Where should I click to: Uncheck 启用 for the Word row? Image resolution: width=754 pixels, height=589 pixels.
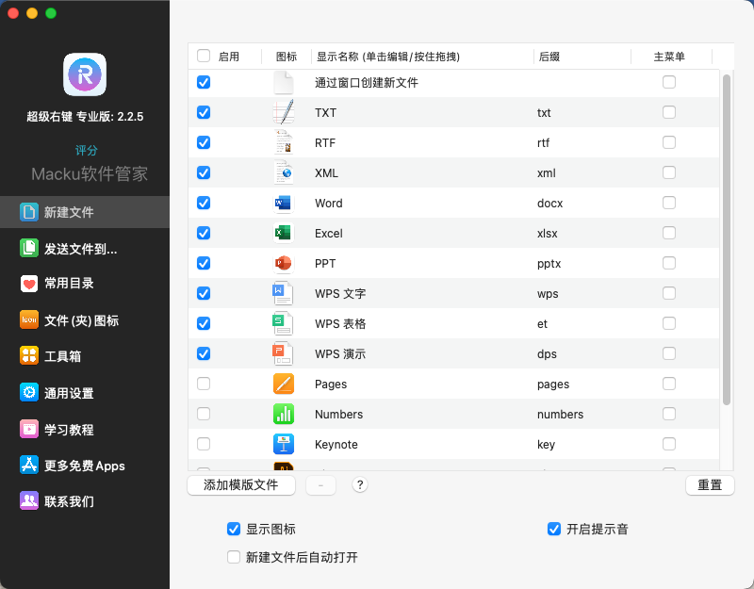pyautogui.click(x=204, y=203)
